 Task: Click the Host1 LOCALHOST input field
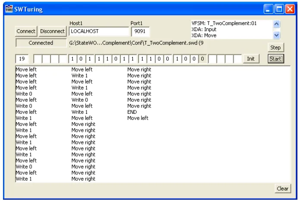pyautogui.click(x=99, y=31)
